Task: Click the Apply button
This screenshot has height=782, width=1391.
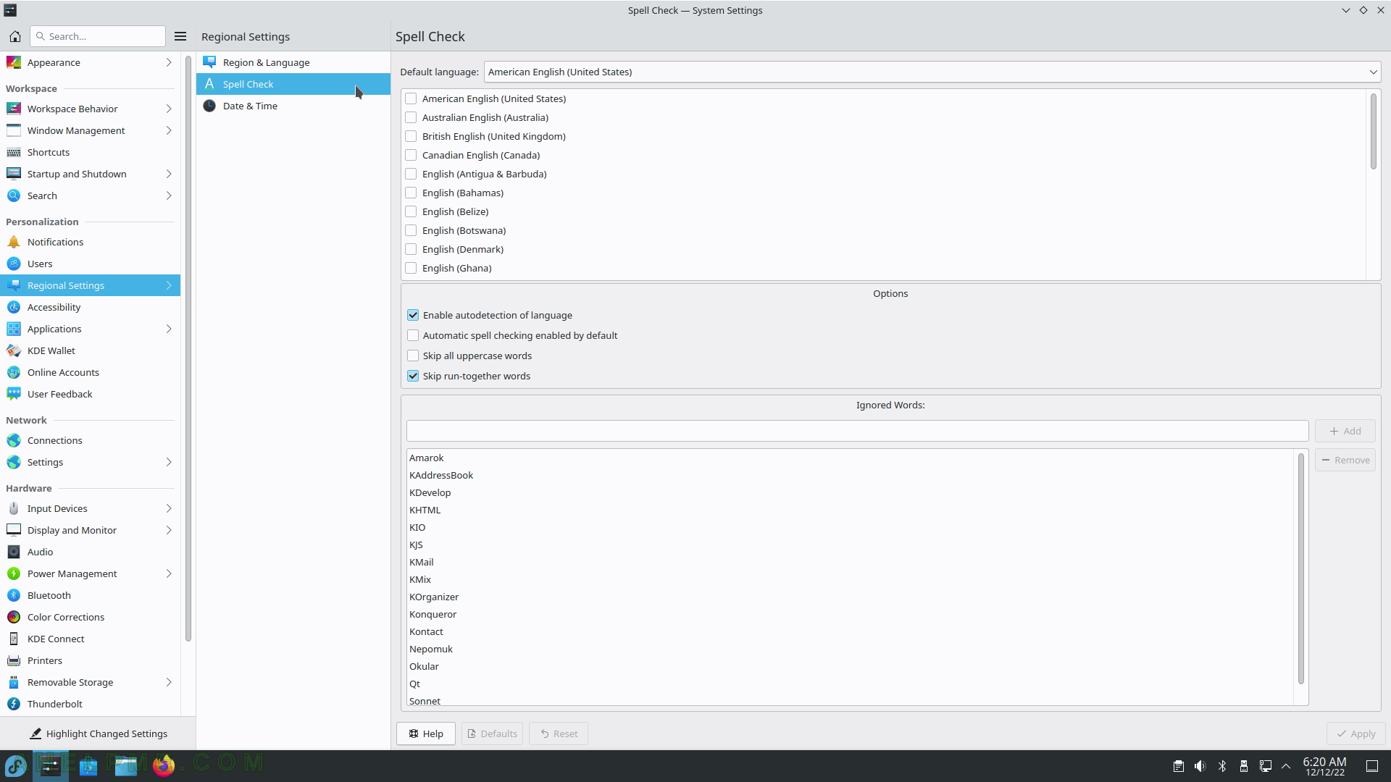Action: coord(1356,733)
